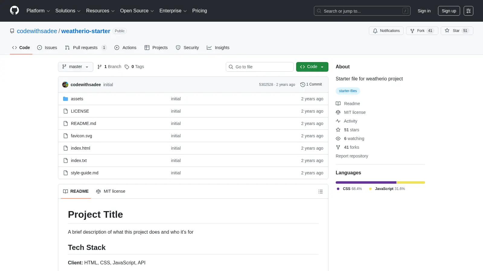Screen dimensions: 483x271
Task: Click the repository book icon beside codewithsadee
Action: 12,31
